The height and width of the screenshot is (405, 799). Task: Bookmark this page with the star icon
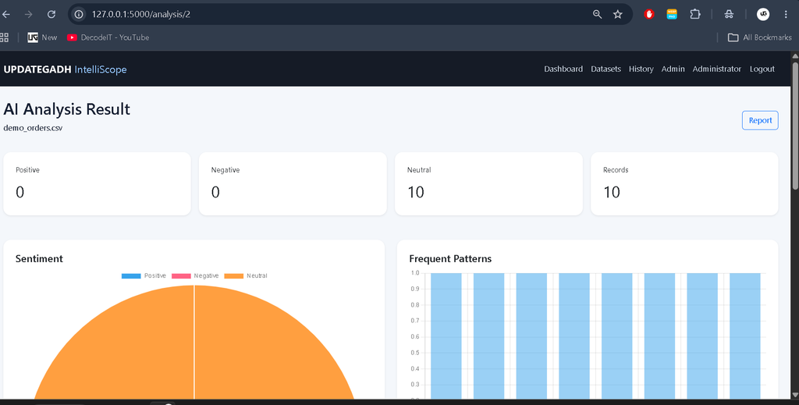(x=618, y=14)
